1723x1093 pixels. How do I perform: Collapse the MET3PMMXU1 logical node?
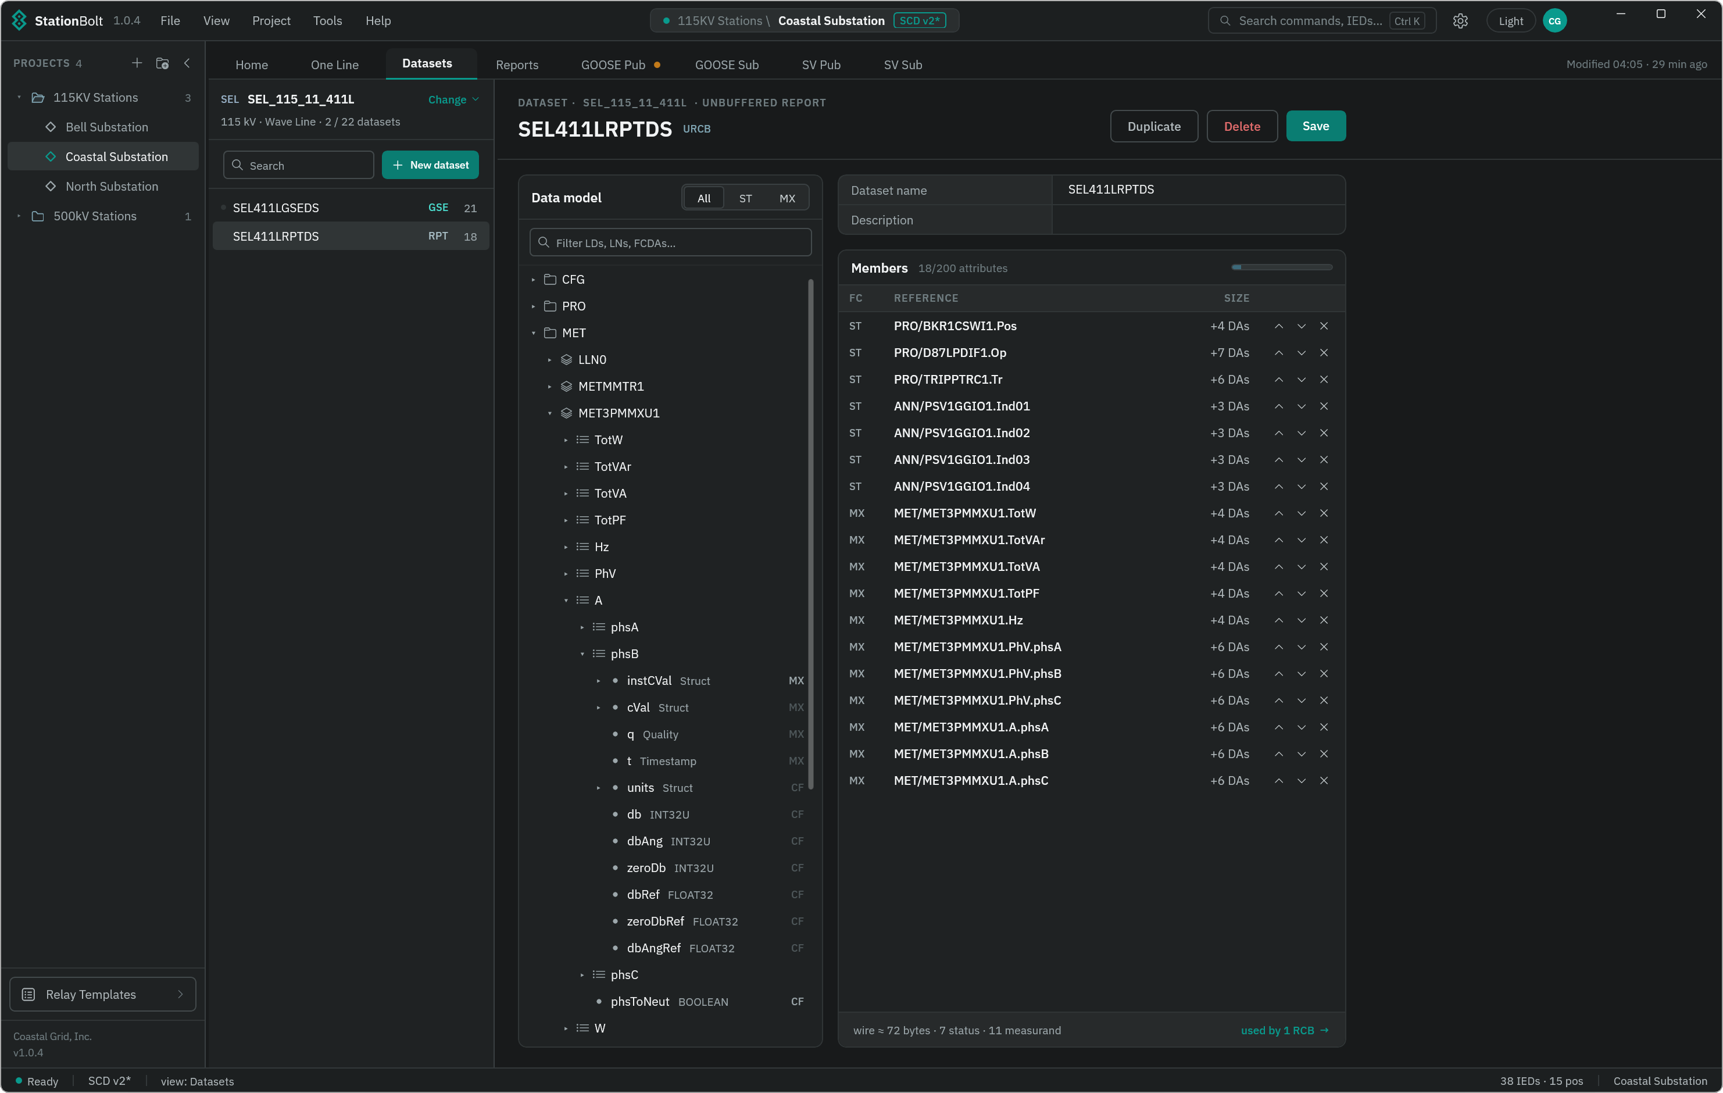coord(549,414)
